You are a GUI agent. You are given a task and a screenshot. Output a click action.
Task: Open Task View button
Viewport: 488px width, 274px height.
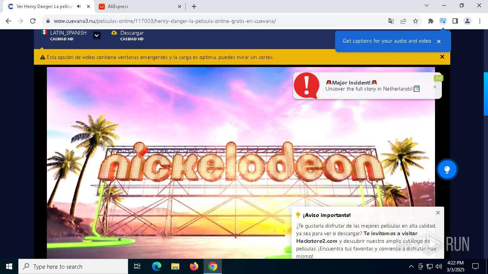coord(137,266)
